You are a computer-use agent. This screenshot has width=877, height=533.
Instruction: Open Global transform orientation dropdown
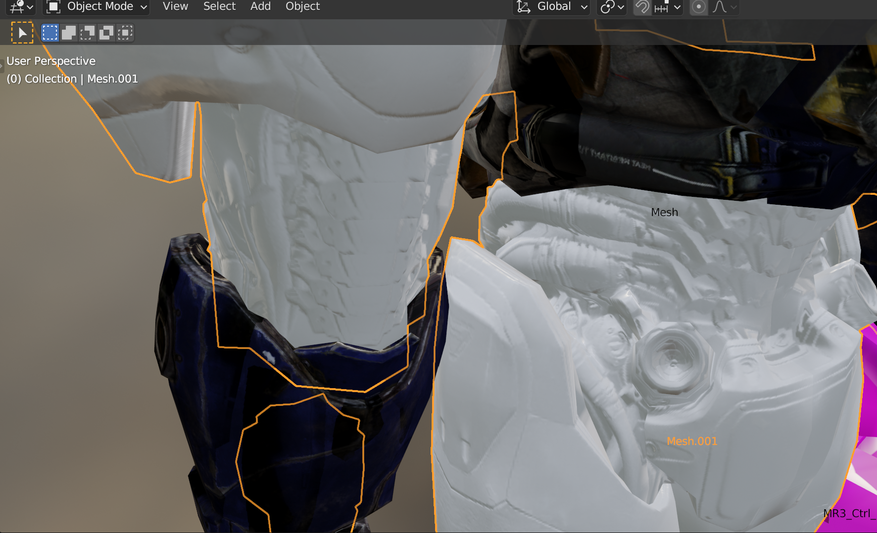(x=552, y=7)
